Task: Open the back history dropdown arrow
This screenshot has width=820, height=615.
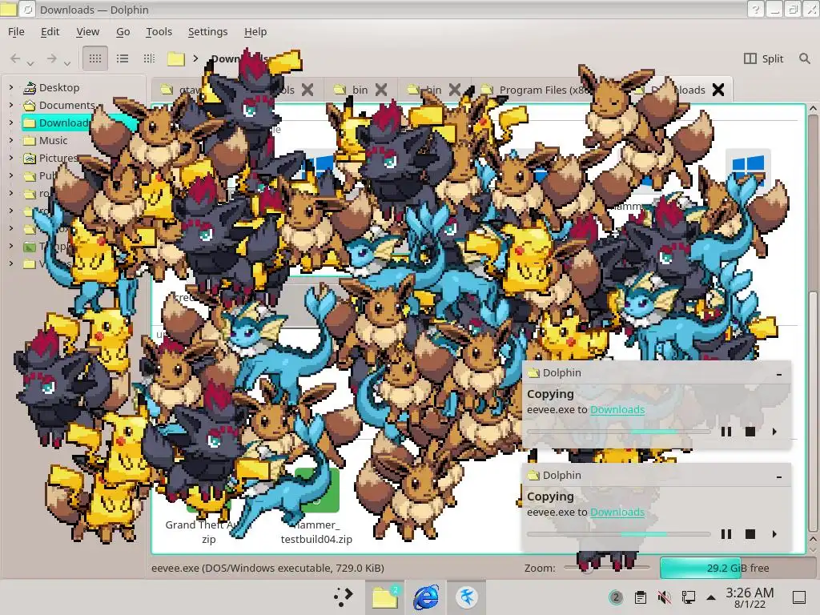Action: pyautogui.click(x=30, y=63)
